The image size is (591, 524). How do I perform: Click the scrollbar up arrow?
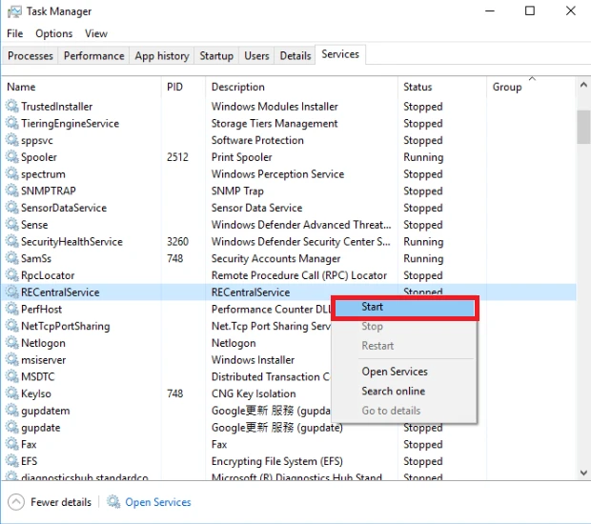583,85
